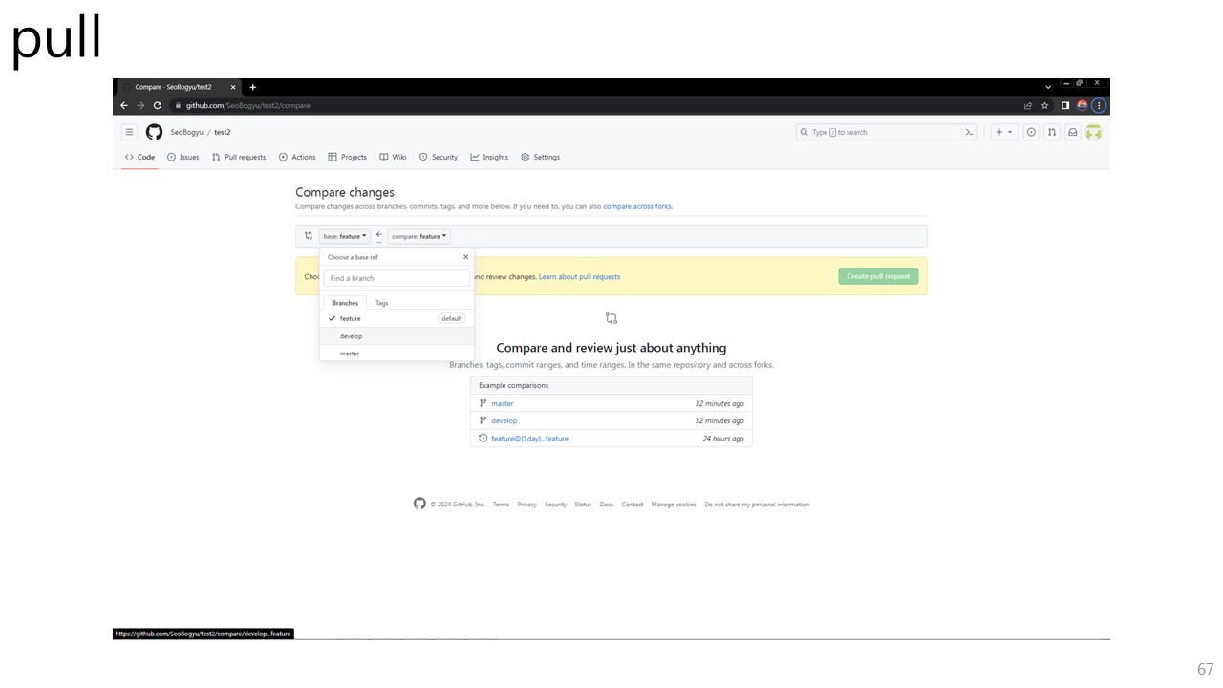Open the command palette icon in search

969,132
